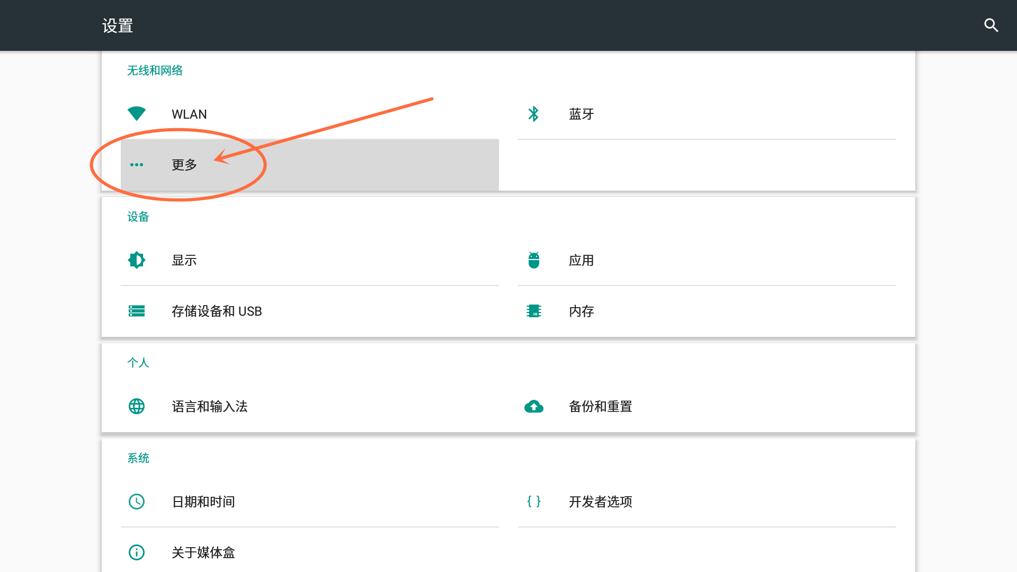Tap the WLAN wifi icon

tap(137, 113)
